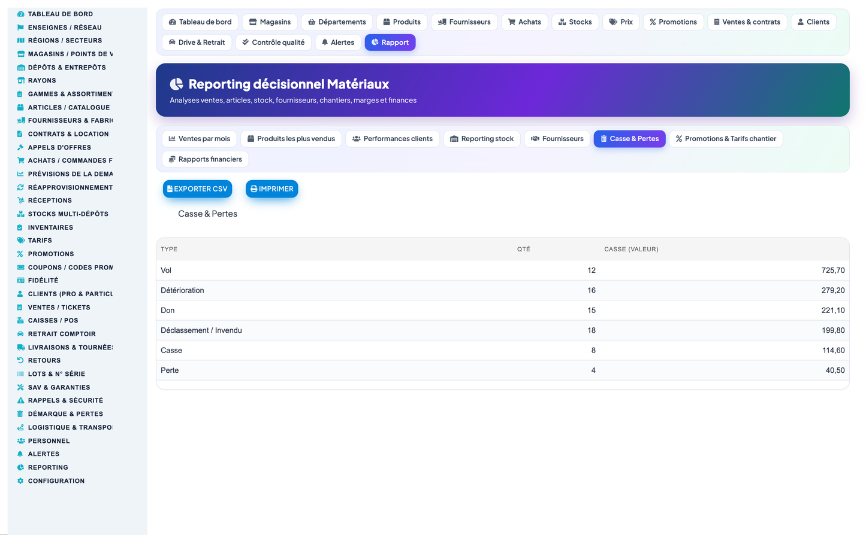
Task: Click the gear icon next to Configuration
Action: pos(20,481)
